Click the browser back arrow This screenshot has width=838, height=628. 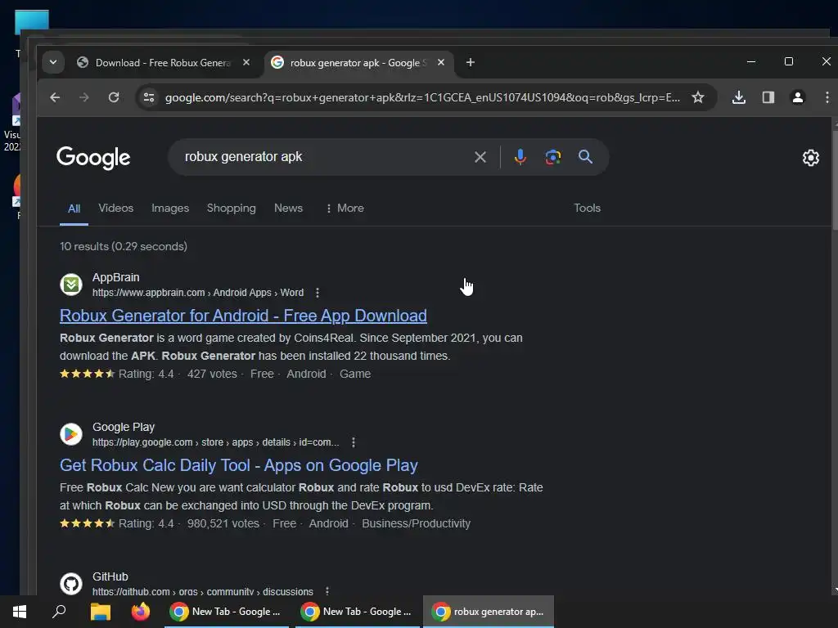[x=55, y=97]
